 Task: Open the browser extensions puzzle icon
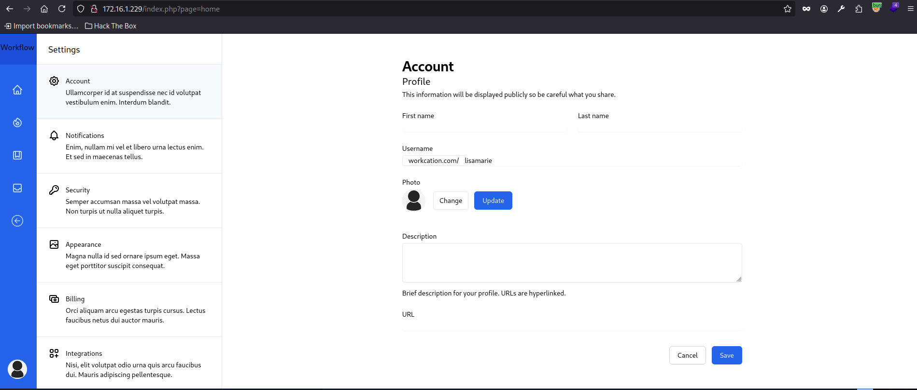[x=859, y=9]
